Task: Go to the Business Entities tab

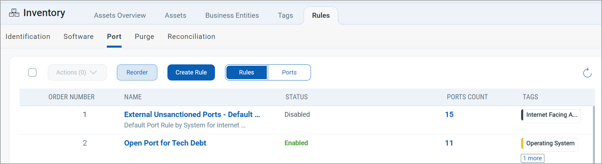Action: (232, 15)
